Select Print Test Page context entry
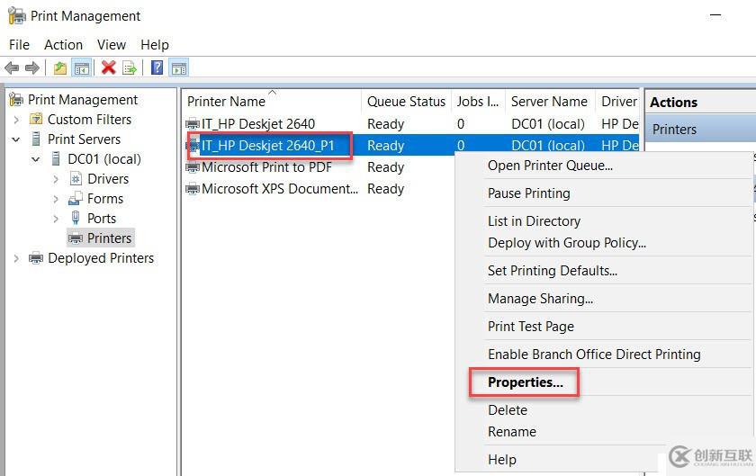 coord(531,327)
